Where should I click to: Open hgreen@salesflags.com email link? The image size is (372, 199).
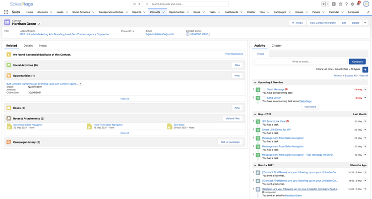point(160,34)
